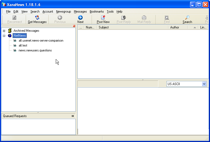Screen dimensions: 210x142
Task: Click the Get Messages toolbar icon
Action: [x=37, y=18]
